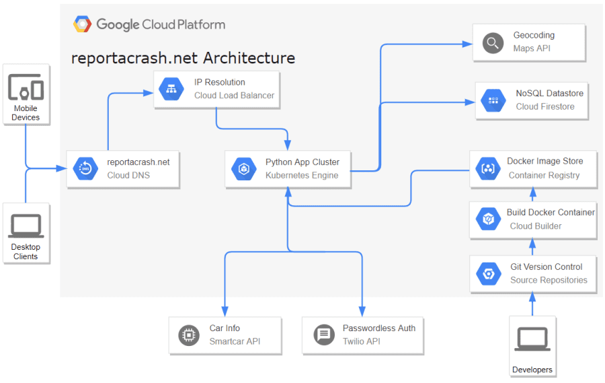Click the Geocoding magnifier icon
Image resolution: width=605 pixels, height=383 pixels.
tap(493, 42)
